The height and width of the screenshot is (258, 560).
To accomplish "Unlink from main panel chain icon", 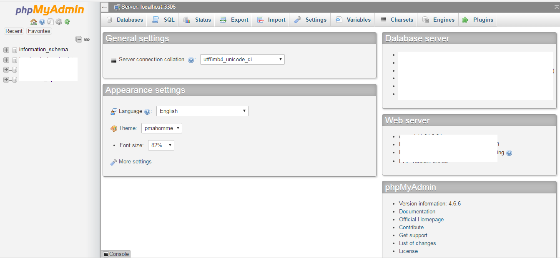I will (87, 39).
